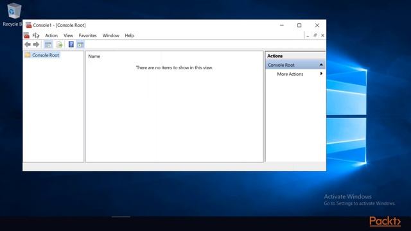Click More Actions in the Actions pane
The width and height of the screenshot is (411, 231).
click(x=290, y=74)
